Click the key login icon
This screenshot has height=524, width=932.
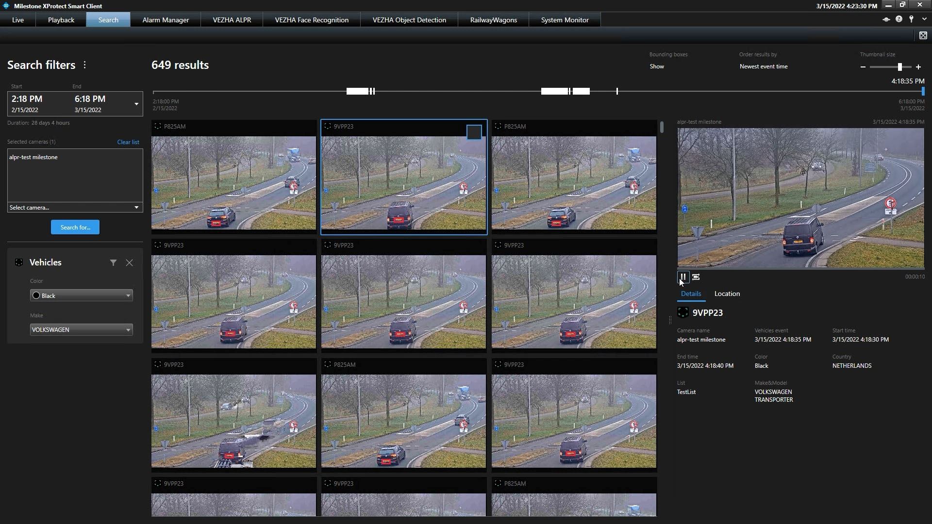click(912, 19)
